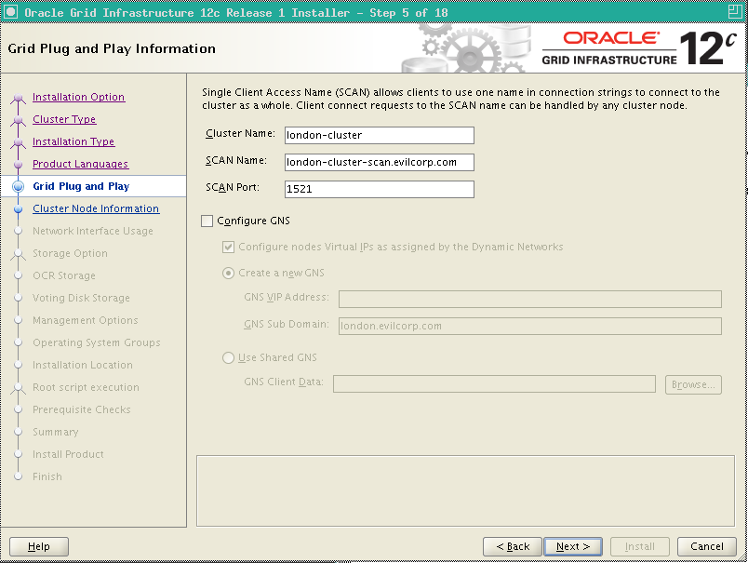Viewport: 748px width, 563px height.
Task: Return to the Product Languages step
Action: coord(81,164)
